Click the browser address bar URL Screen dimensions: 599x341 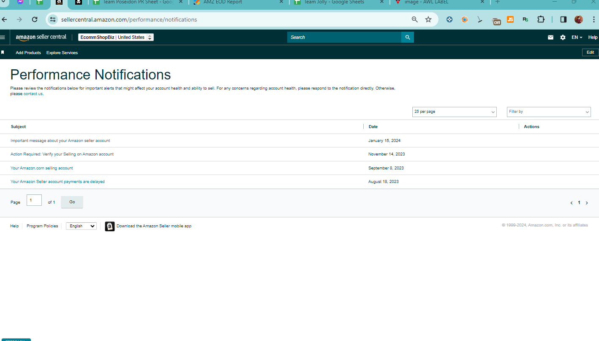(129, 19)
